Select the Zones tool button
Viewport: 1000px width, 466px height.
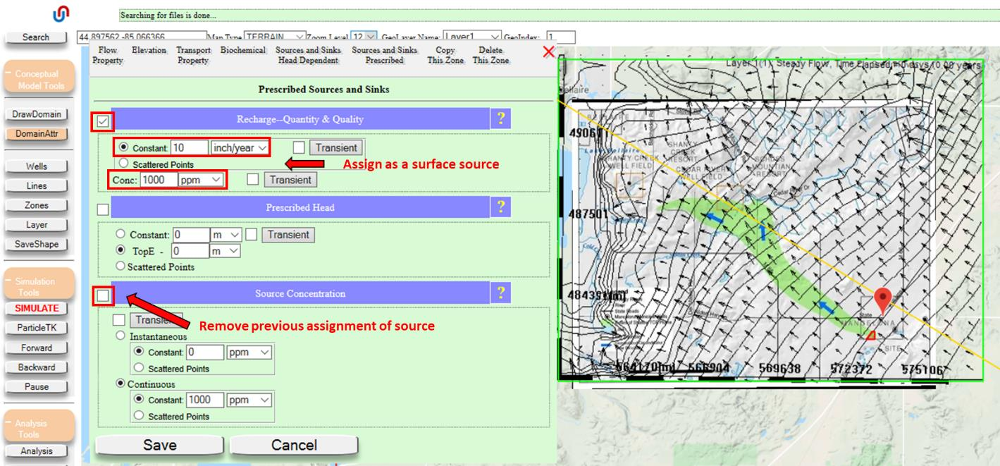coord(37,205)
